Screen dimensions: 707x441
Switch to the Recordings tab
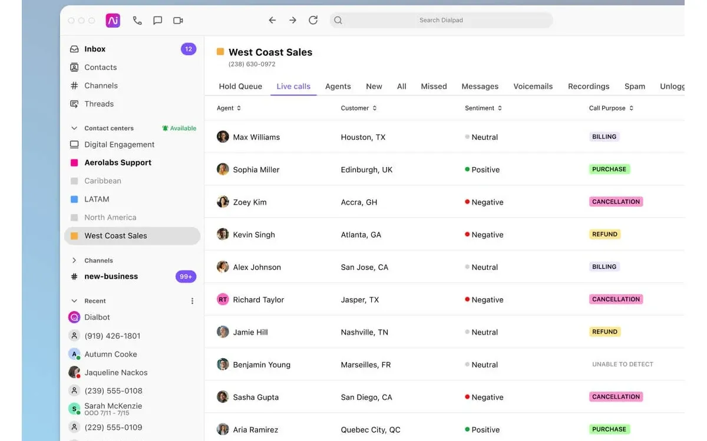[589, 86]
